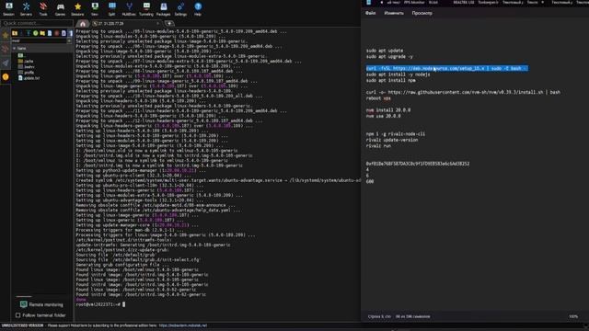Viewport: 589px width, 331px height.
Task: Select the .bashrc file in file list
Action: (x=27, y=66)
